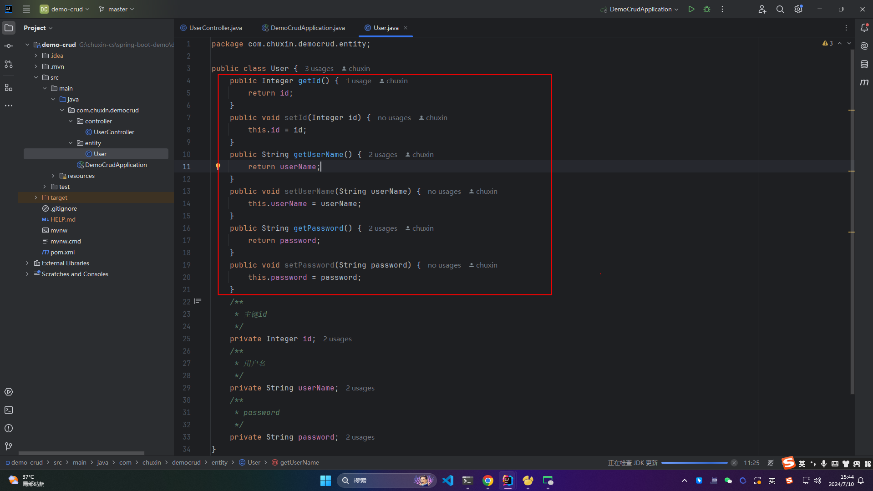Click the 11:25 line column indicator

tap(751, 463)
